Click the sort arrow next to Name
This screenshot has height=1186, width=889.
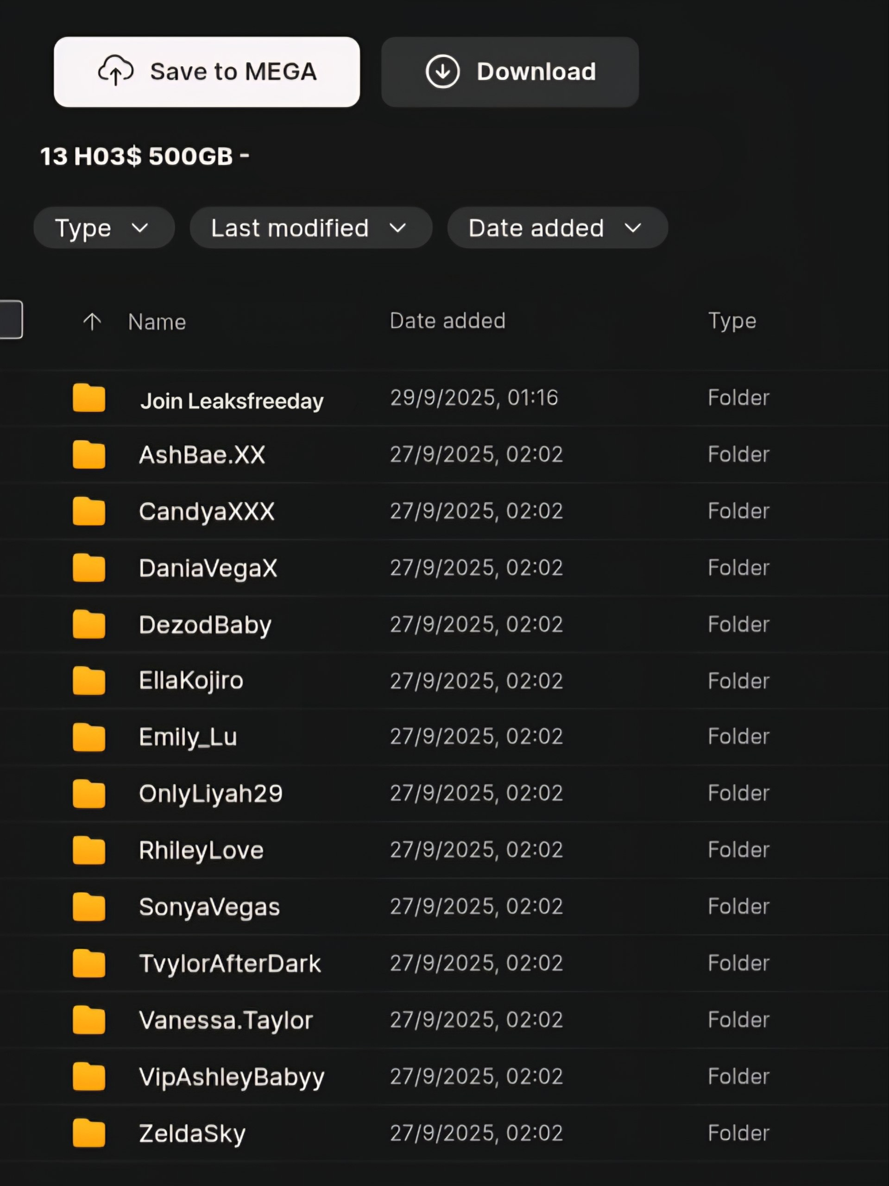pos(92,322)
